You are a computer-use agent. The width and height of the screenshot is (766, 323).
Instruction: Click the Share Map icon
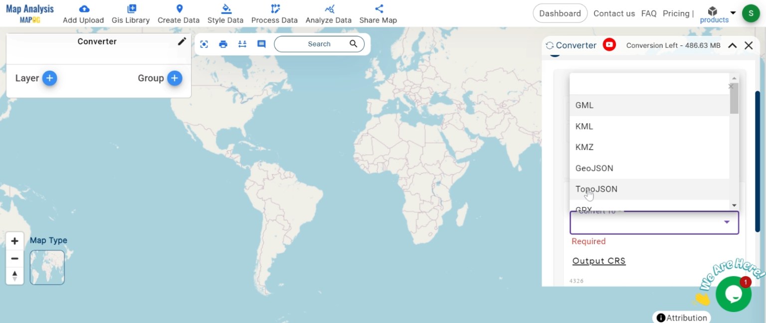pyautogui.click(x=378, y=13)
